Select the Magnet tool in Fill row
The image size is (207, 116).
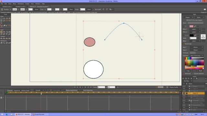coord(6,25)
